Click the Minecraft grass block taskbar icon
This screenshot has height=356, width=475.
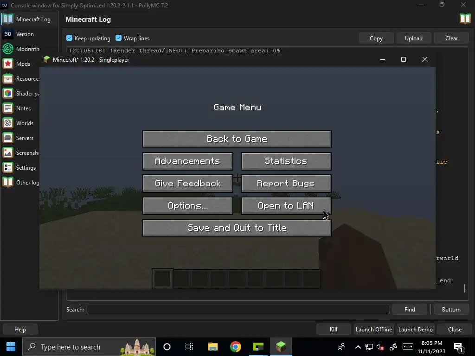[281, 347]
